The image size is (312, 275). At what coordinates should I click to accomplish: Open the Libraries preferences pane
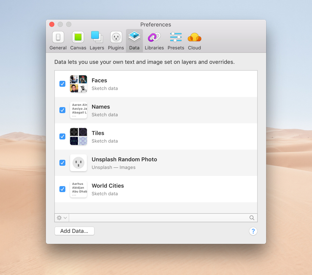click(154, 41)
